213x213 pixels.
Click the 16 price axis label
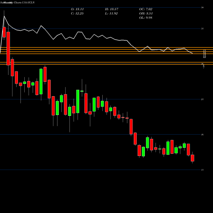click(x=202, y=135)
